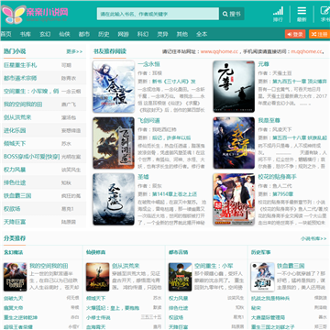
Task: Open 大唐星际管理局 link
Action: (268, 318)
